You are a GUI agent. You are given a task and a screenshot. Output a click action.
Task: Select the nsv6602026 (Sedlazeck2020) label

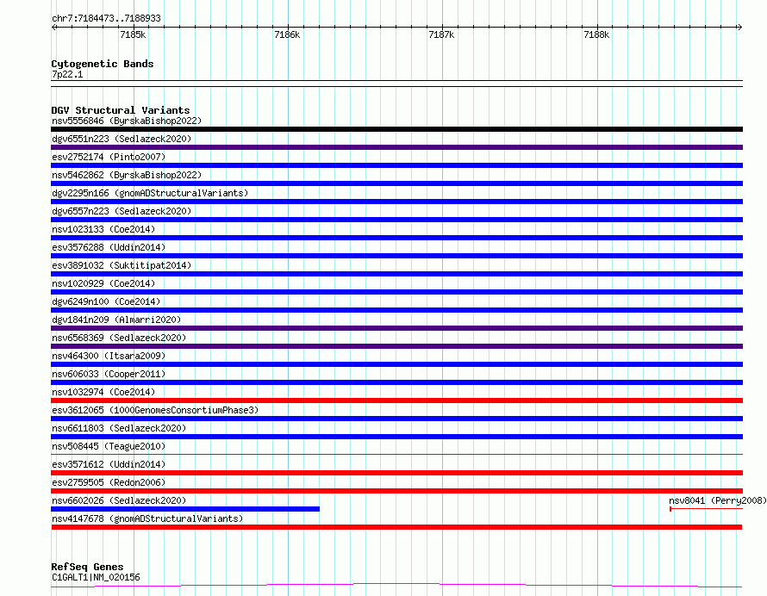119,500
